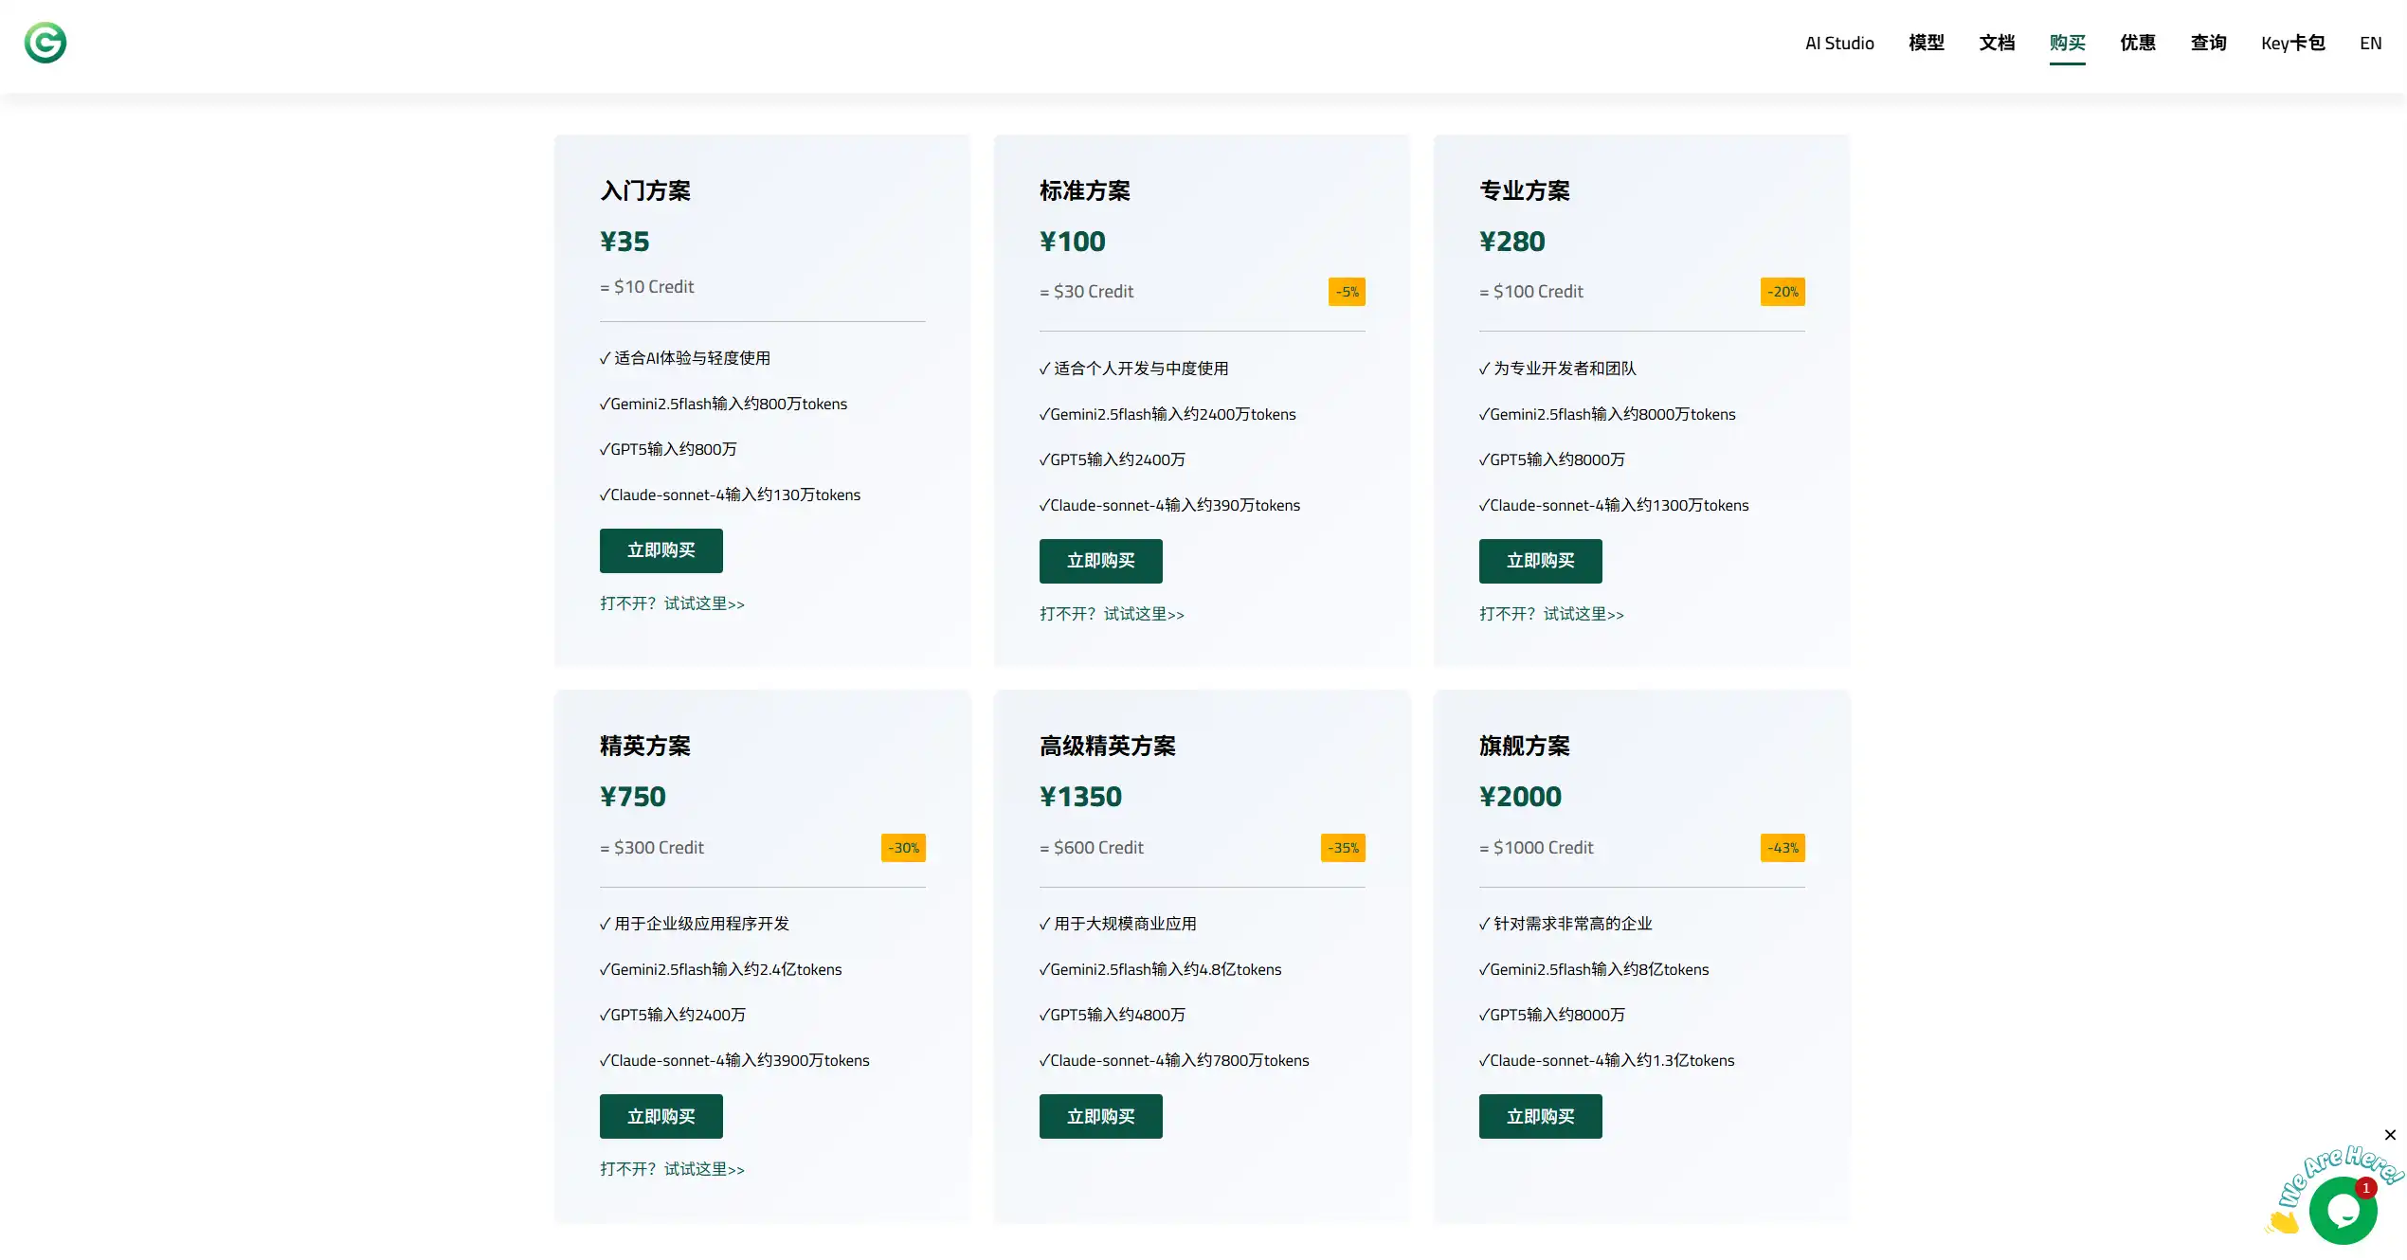
Task: Dismiss the 'We Are Here!' chat prompt
Action: tap(2389, 1134)
